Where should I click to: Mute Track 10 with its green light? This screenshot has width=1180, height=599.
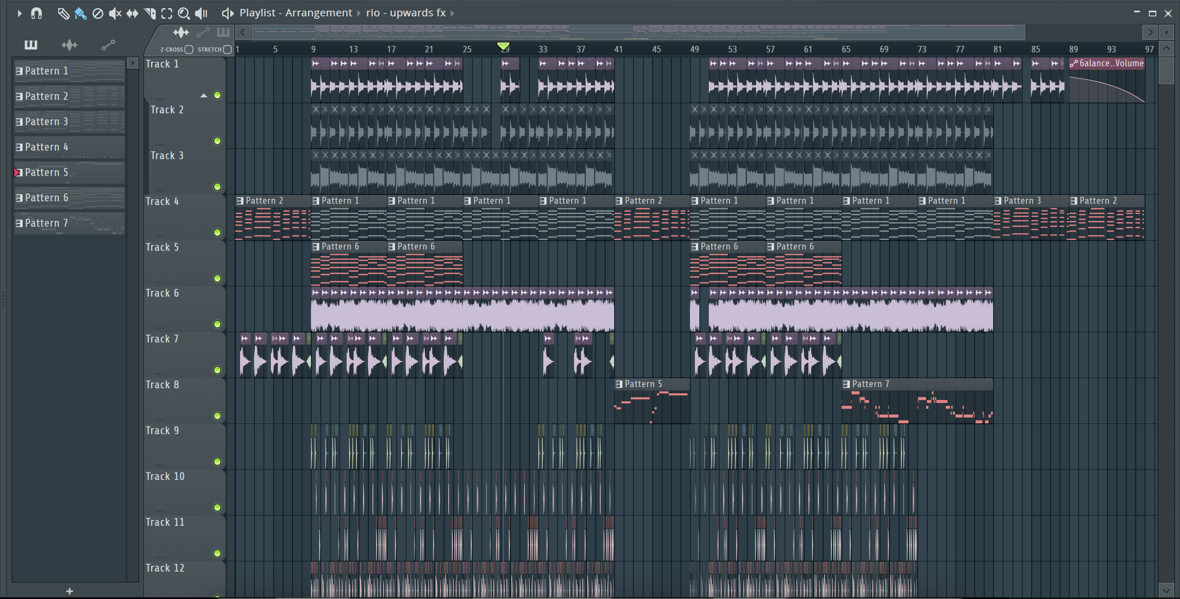point(218,507)
